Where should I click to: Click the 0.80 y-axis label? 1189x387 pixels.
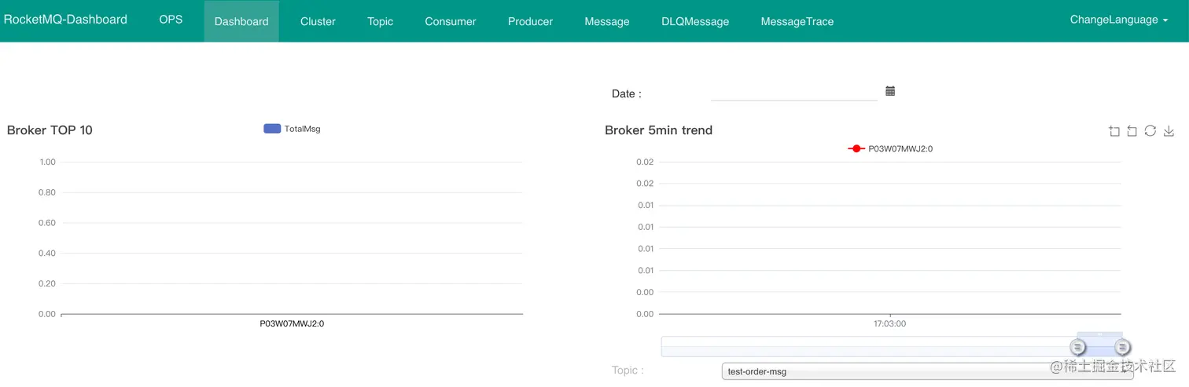(47, 192)
